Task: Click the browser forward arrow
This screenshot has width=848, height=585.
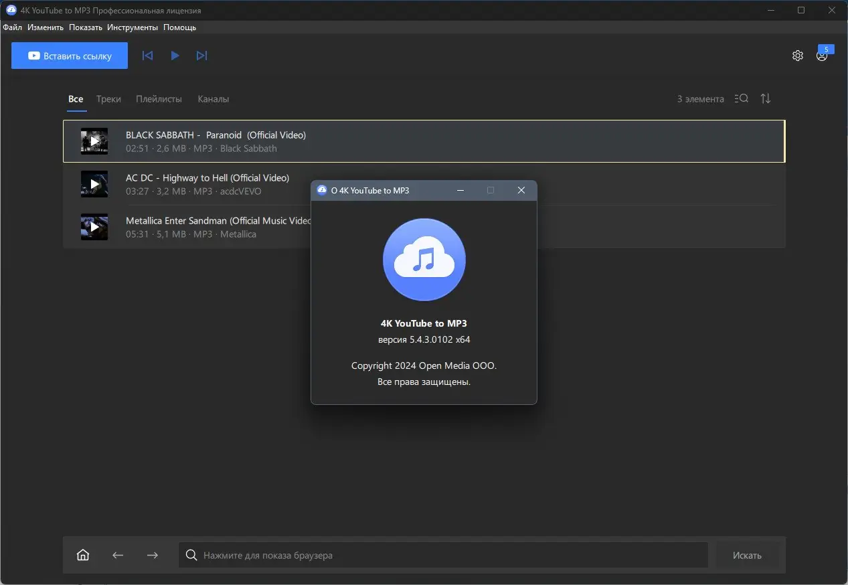Action: click(x=153, y=555)
